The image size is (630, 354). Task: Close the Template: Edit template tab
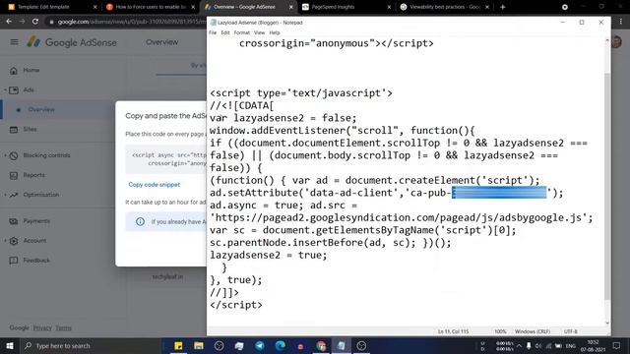coord(94,7)
